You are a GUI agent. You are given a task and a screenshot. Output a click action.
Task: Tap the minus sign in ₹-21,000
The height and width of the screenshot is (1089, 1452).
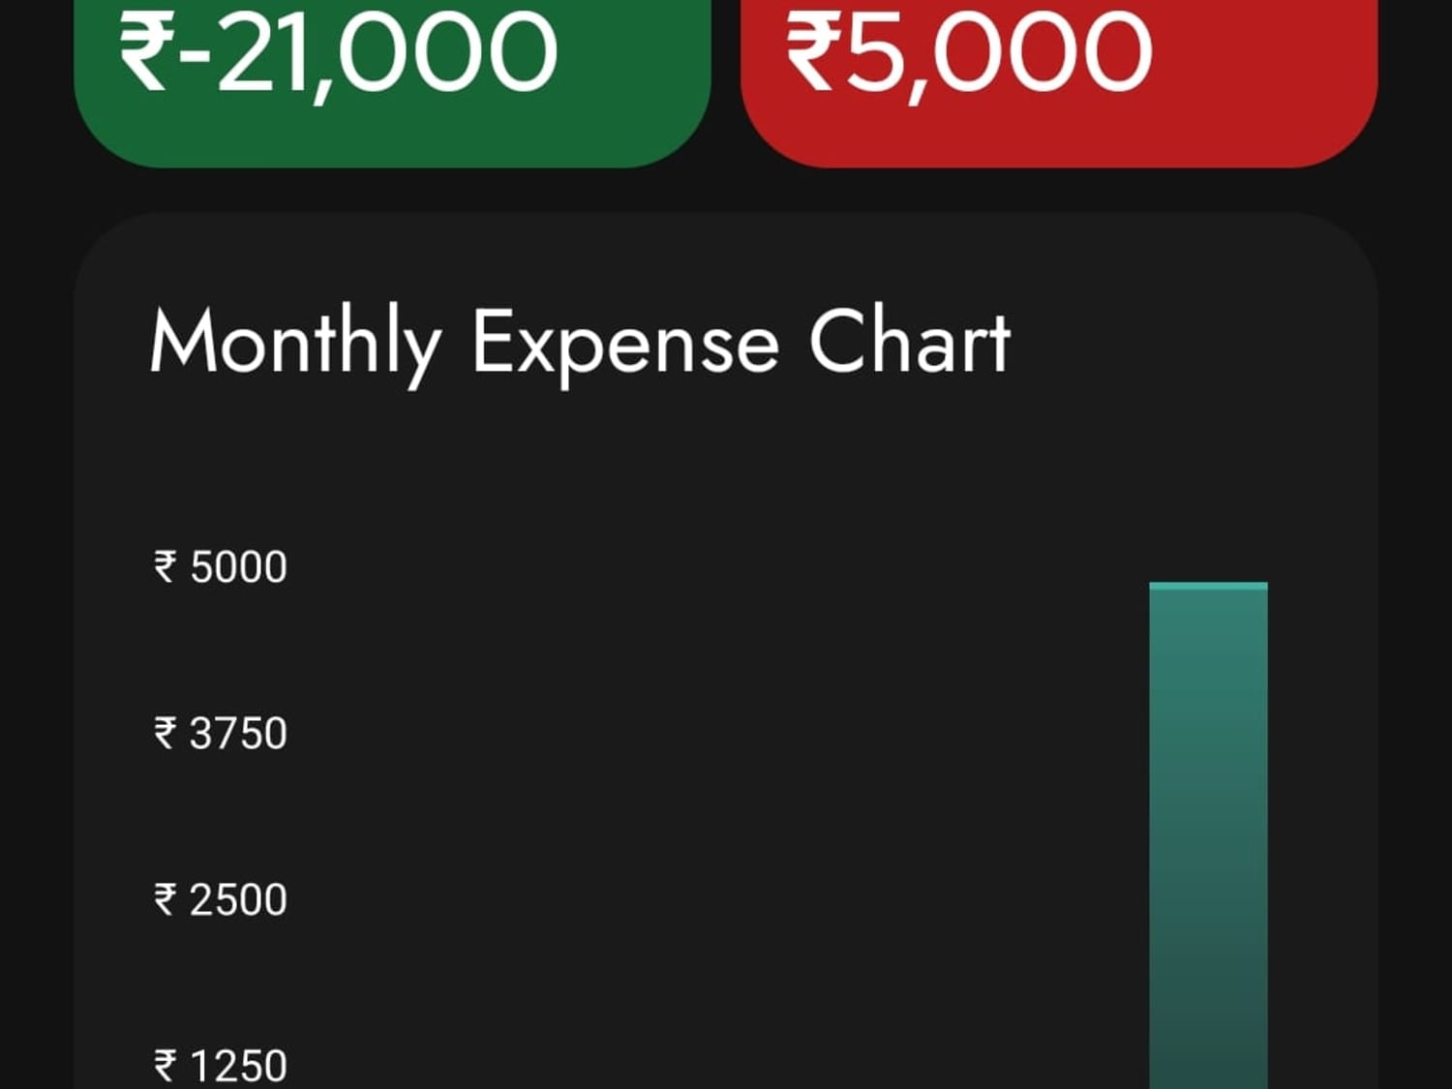click(196, 57)
